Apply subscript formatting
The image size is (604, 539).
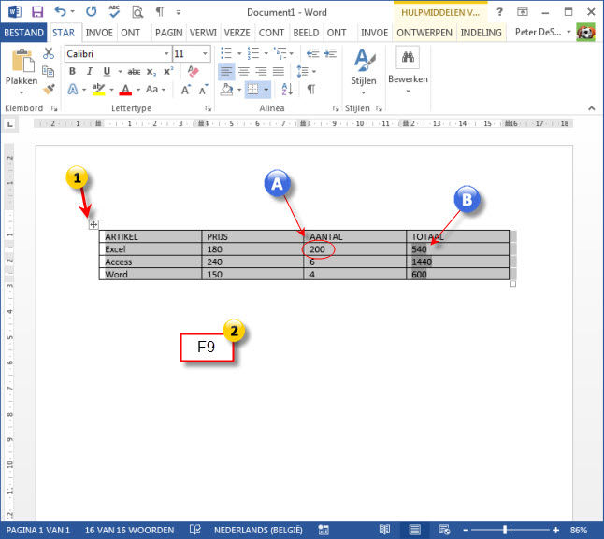click(x=151, y=72)
